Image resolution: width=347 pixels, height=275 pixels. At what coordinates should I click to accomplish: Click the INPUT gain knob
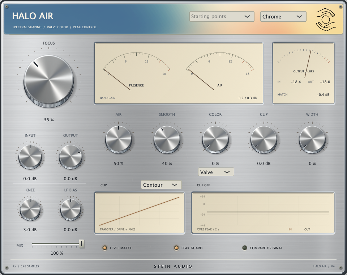point(30,157)
